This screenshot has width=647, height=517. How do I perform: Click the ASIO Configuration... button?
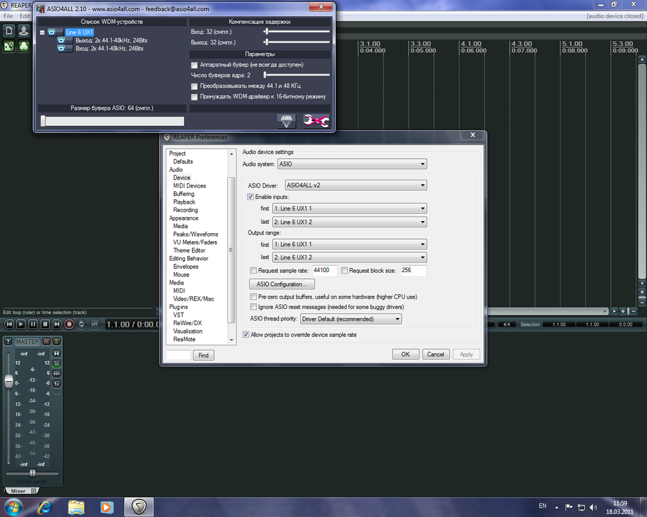tap(282, 284)
